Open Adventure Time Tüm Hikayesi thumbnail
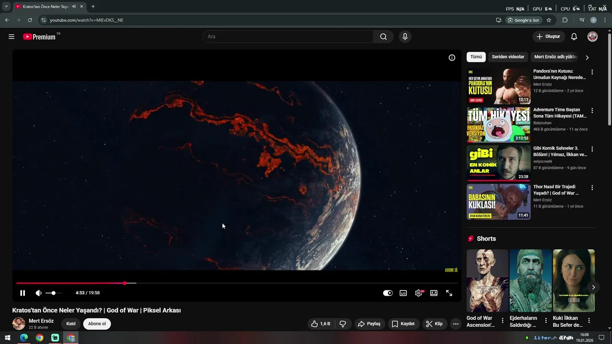This screenshot has height=344, width=612. (499, 125)
